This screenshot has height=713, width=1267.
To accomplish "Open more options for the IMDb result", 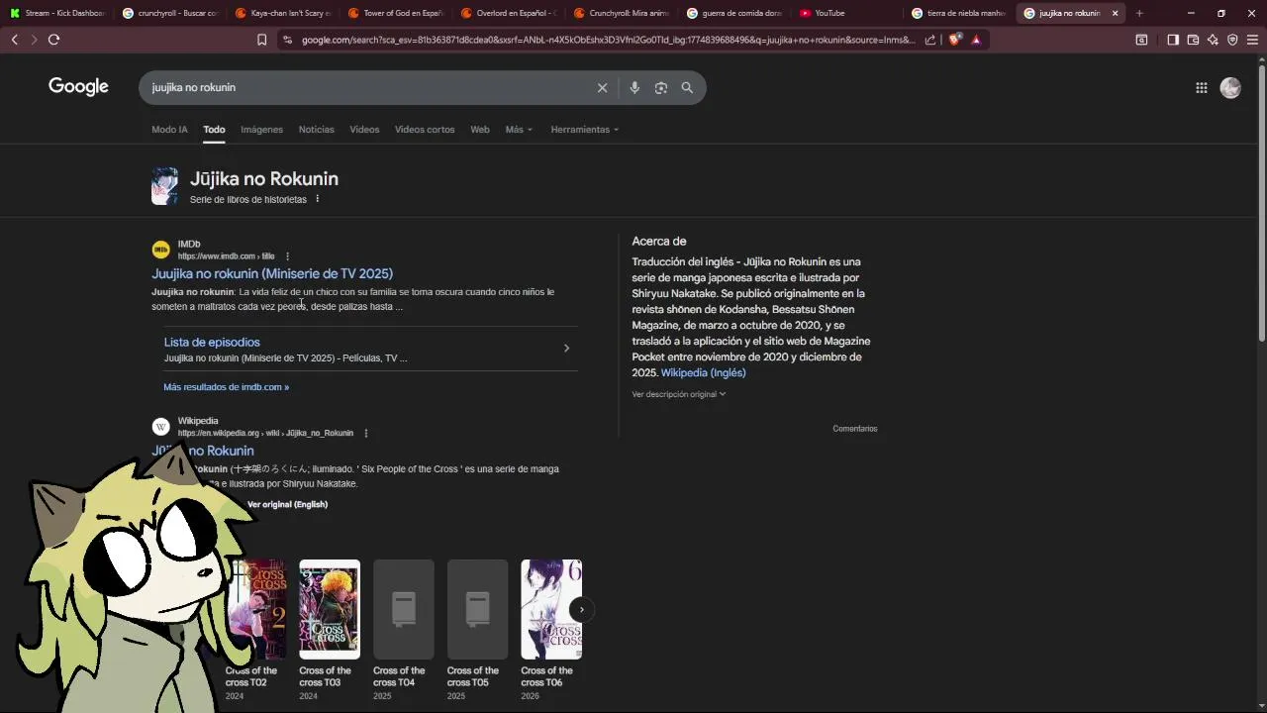I will click(287, 256).
